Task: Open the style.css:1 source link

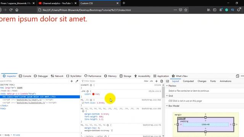Action: 155,91
